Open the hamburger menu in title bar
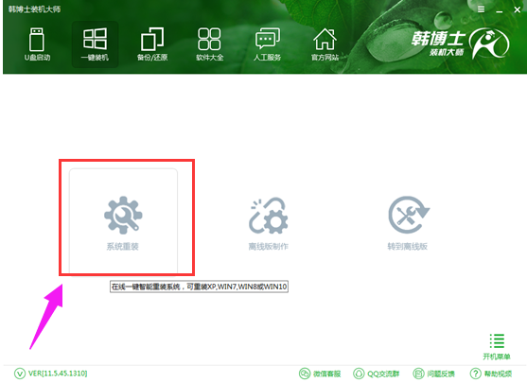Screen dimensions: 527x383 coord(482,9)
